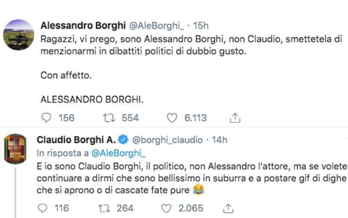The height and width of the screenshot is (218, 348).
Task: Open Alessandro Borghi's profile picture
Action: click(x=18, y=34)
